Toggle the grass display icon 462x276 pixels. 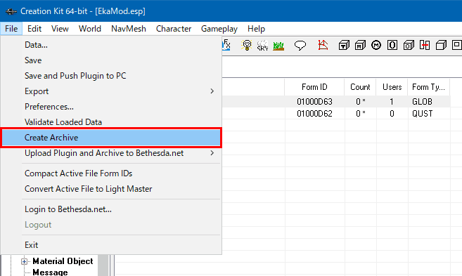click(x=278, y=46)
